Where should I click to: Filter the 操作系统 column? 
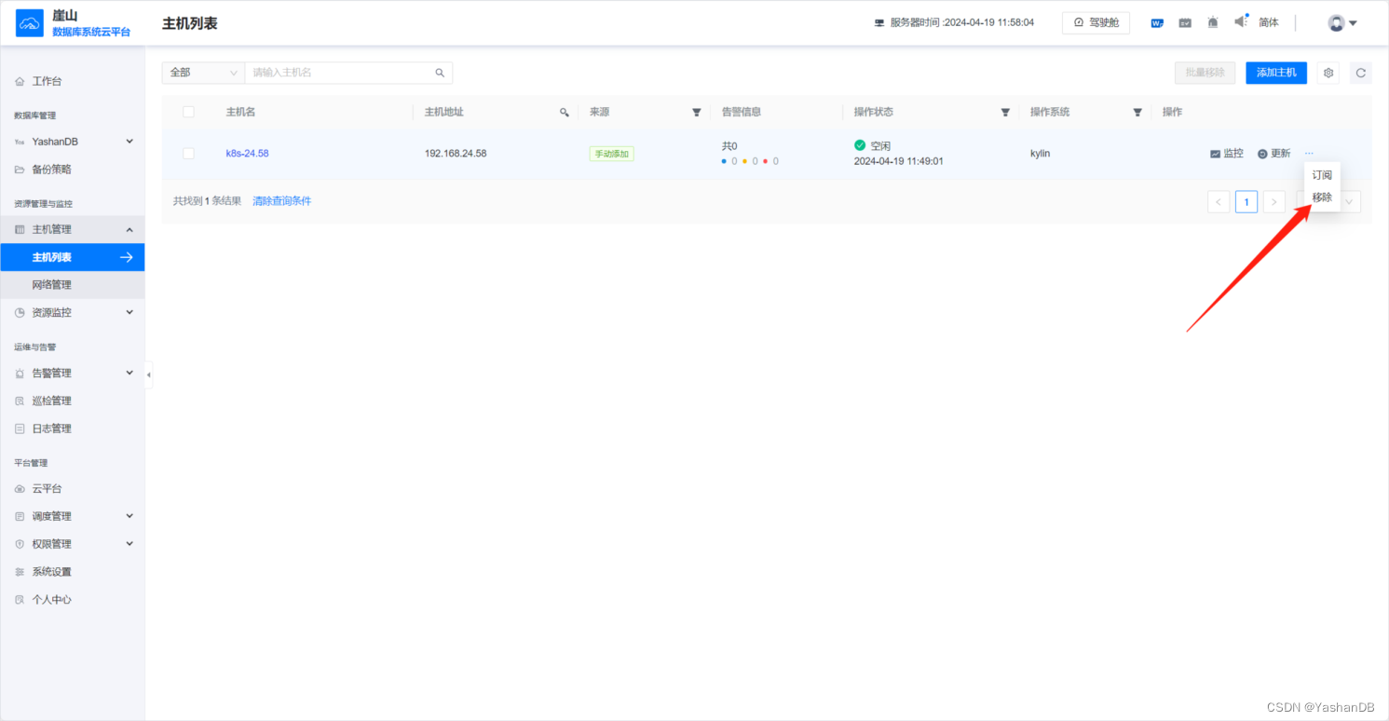[x=1137, y=112]
